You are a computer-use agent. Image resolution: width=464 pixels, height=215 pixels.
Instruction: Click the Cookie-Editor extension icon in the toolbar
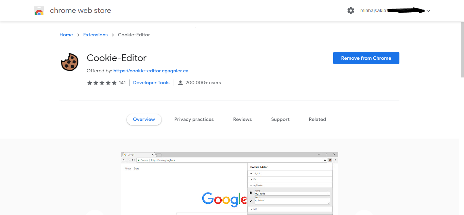pyautogui.click(x=330, y=160)
